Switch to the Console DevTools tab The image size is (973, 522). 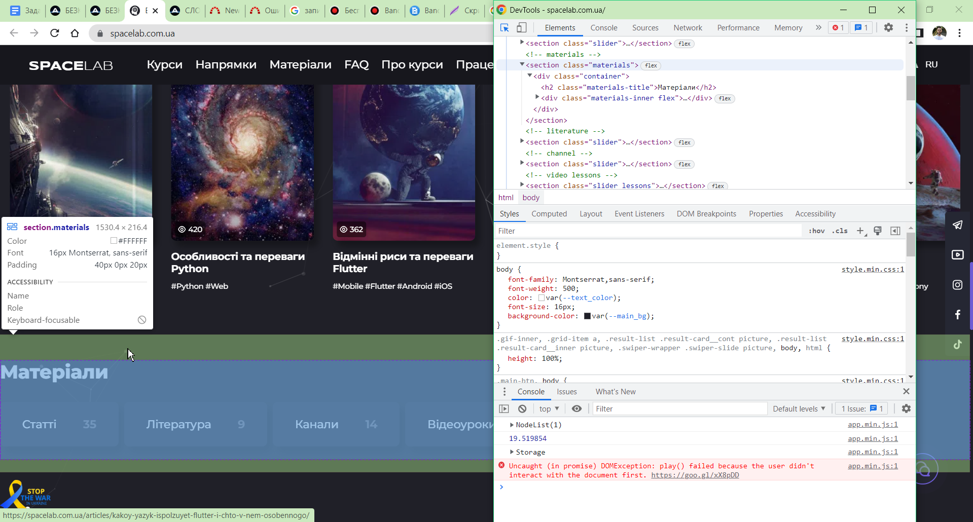click(604, 28)
